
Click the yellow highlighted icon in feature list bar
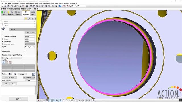click(x=26, y=18)
